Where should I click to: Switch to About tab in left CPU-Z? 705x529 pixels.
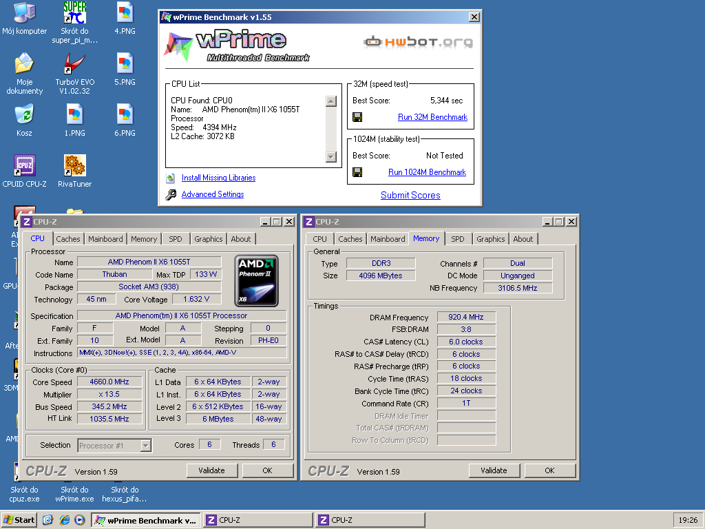click(241, 239)
